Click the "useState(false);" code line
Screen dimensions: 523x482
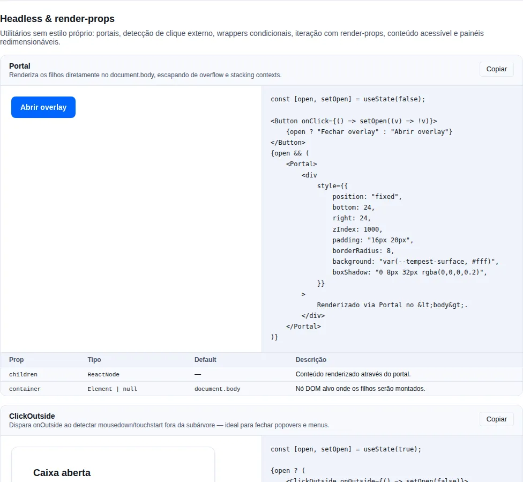click(x=348, y=99)
